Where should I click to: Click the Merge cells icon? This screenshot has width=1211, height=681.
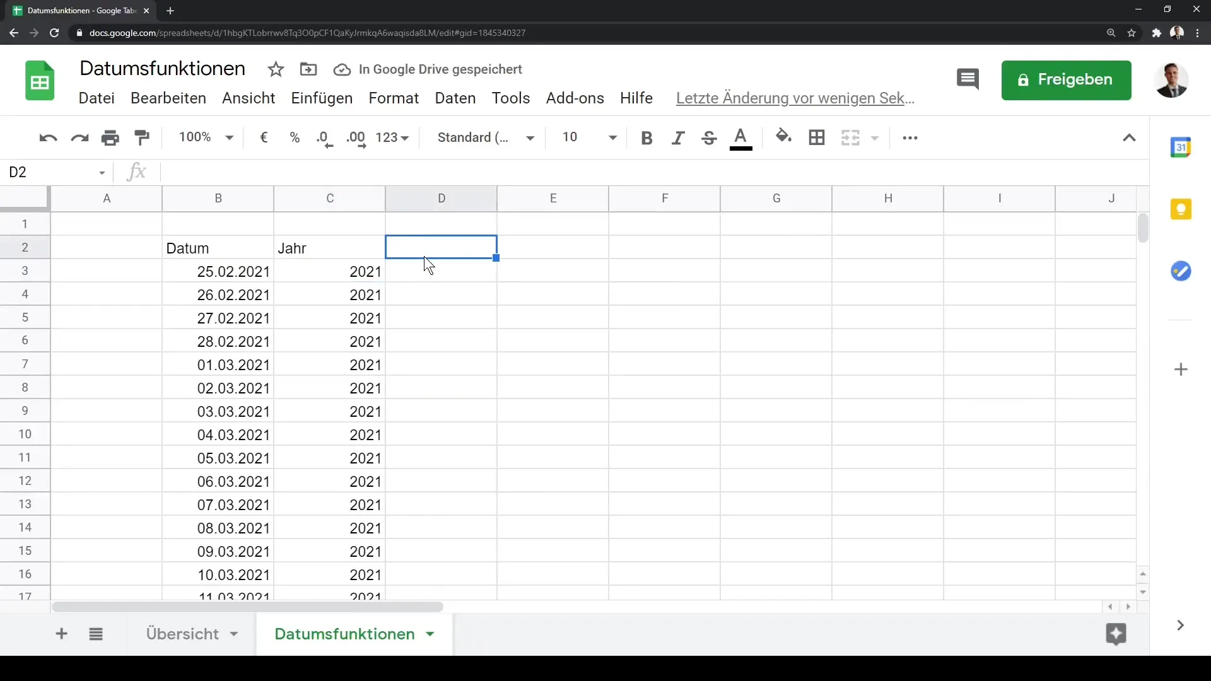tap(850, 137)
